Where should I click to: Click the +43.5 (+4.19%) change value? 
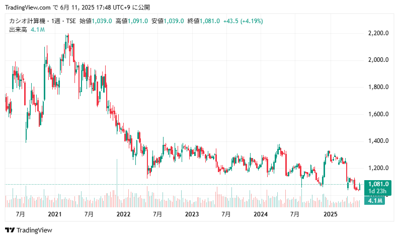click(x=243, y=21)
